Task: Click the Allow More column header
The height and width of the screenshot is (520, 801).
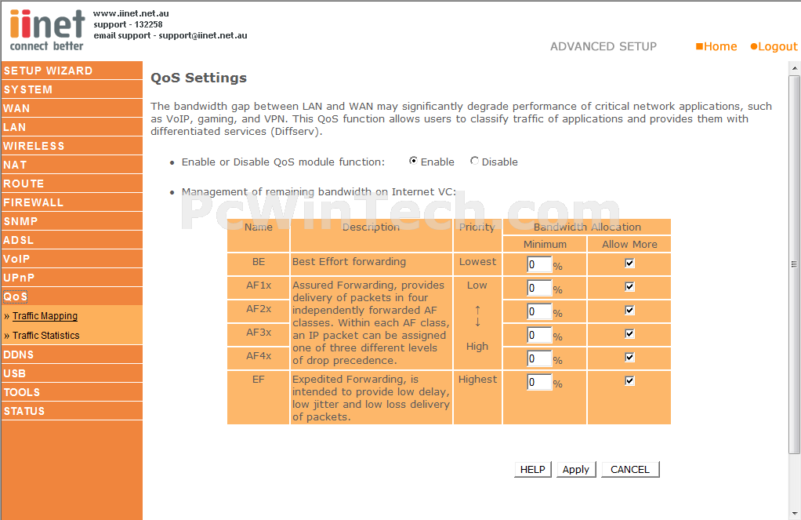Action: click(x=629, y=245)
